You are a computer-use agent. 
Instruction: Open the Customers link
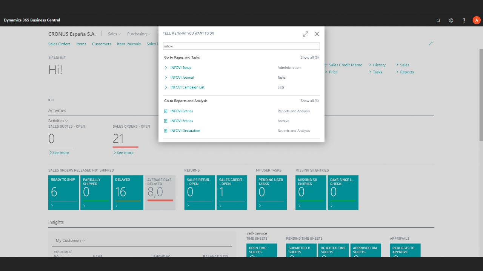tap(102, 44)
